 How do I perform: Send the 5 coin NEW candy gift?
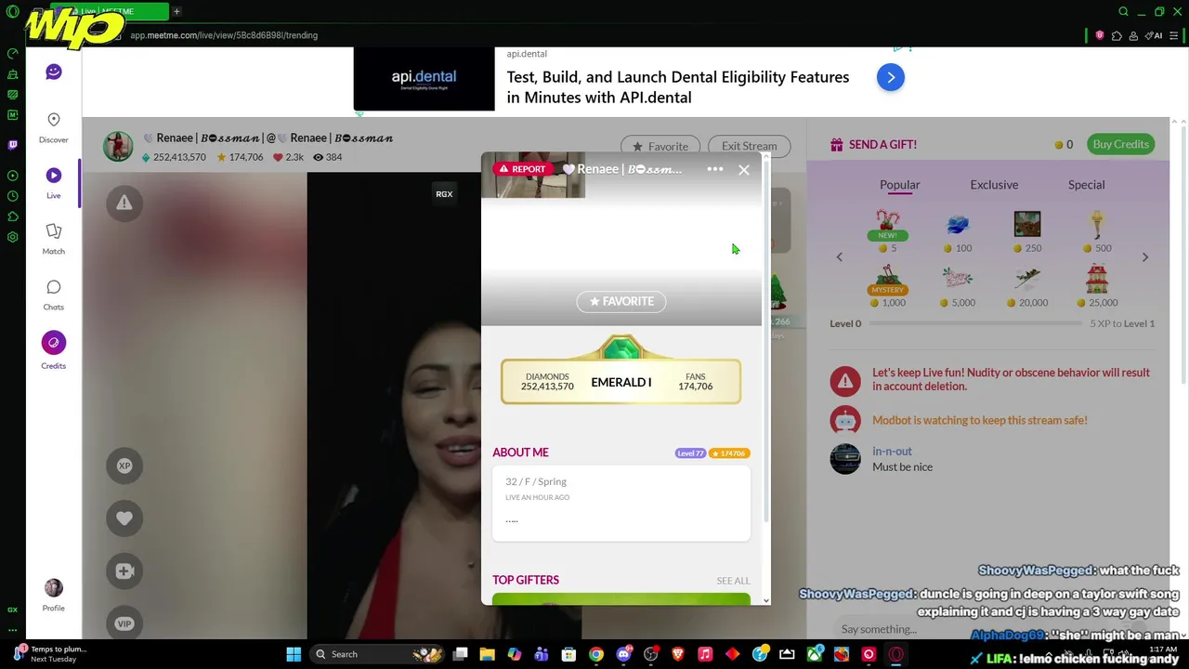888,230
